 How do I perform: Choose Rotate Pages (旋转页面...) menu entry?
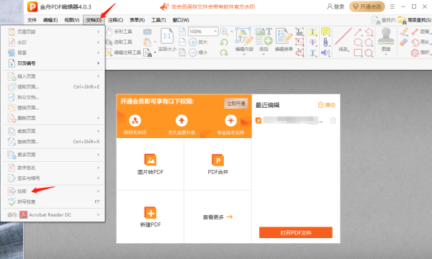pyautogui.click(x=53, y=142)
